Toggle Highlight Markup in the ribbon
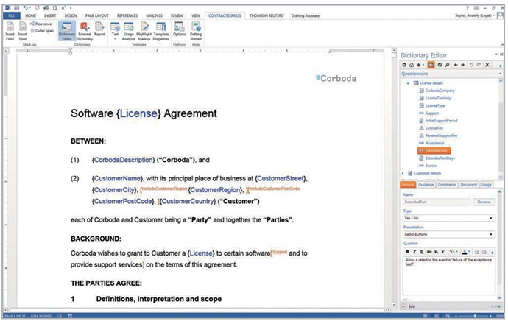 (144, 31)
